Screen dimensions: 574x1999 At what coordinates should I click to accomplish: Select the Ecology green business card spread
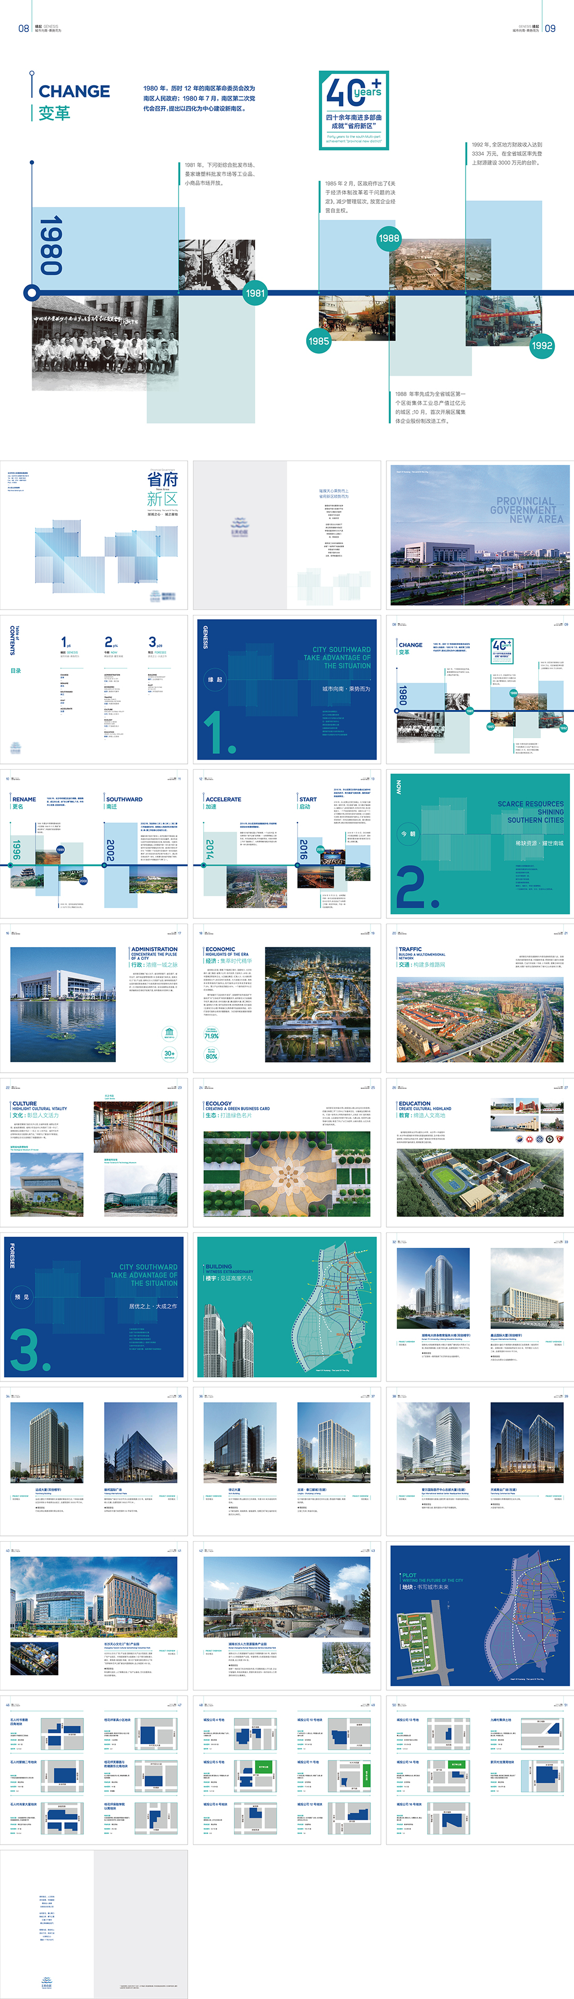286,1153
